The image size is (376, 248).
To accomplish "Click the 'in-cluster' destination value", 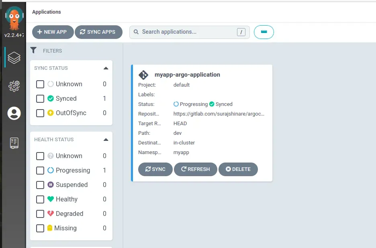I will pos(184,142).
